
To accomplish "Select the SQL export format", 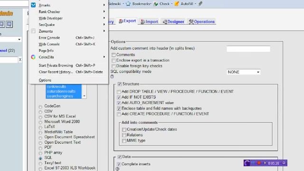I will [x=40, y=158].
